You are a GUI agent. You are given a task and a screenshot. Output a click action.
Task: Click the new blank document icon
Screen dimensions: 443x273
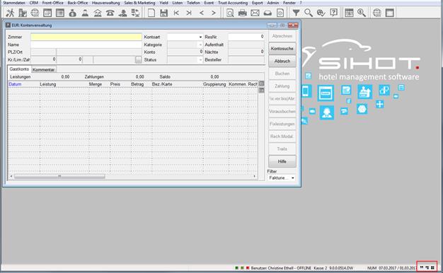click(x=151, y=13)
